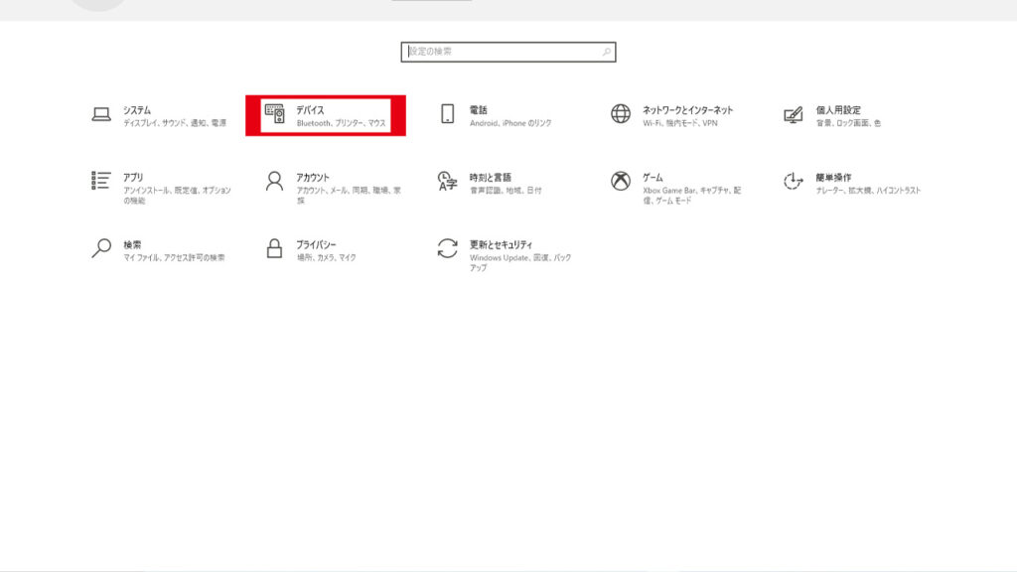Click the '場所、カメラ、マイク' description
Screen dimensions: 1017x572
point(326,257)
